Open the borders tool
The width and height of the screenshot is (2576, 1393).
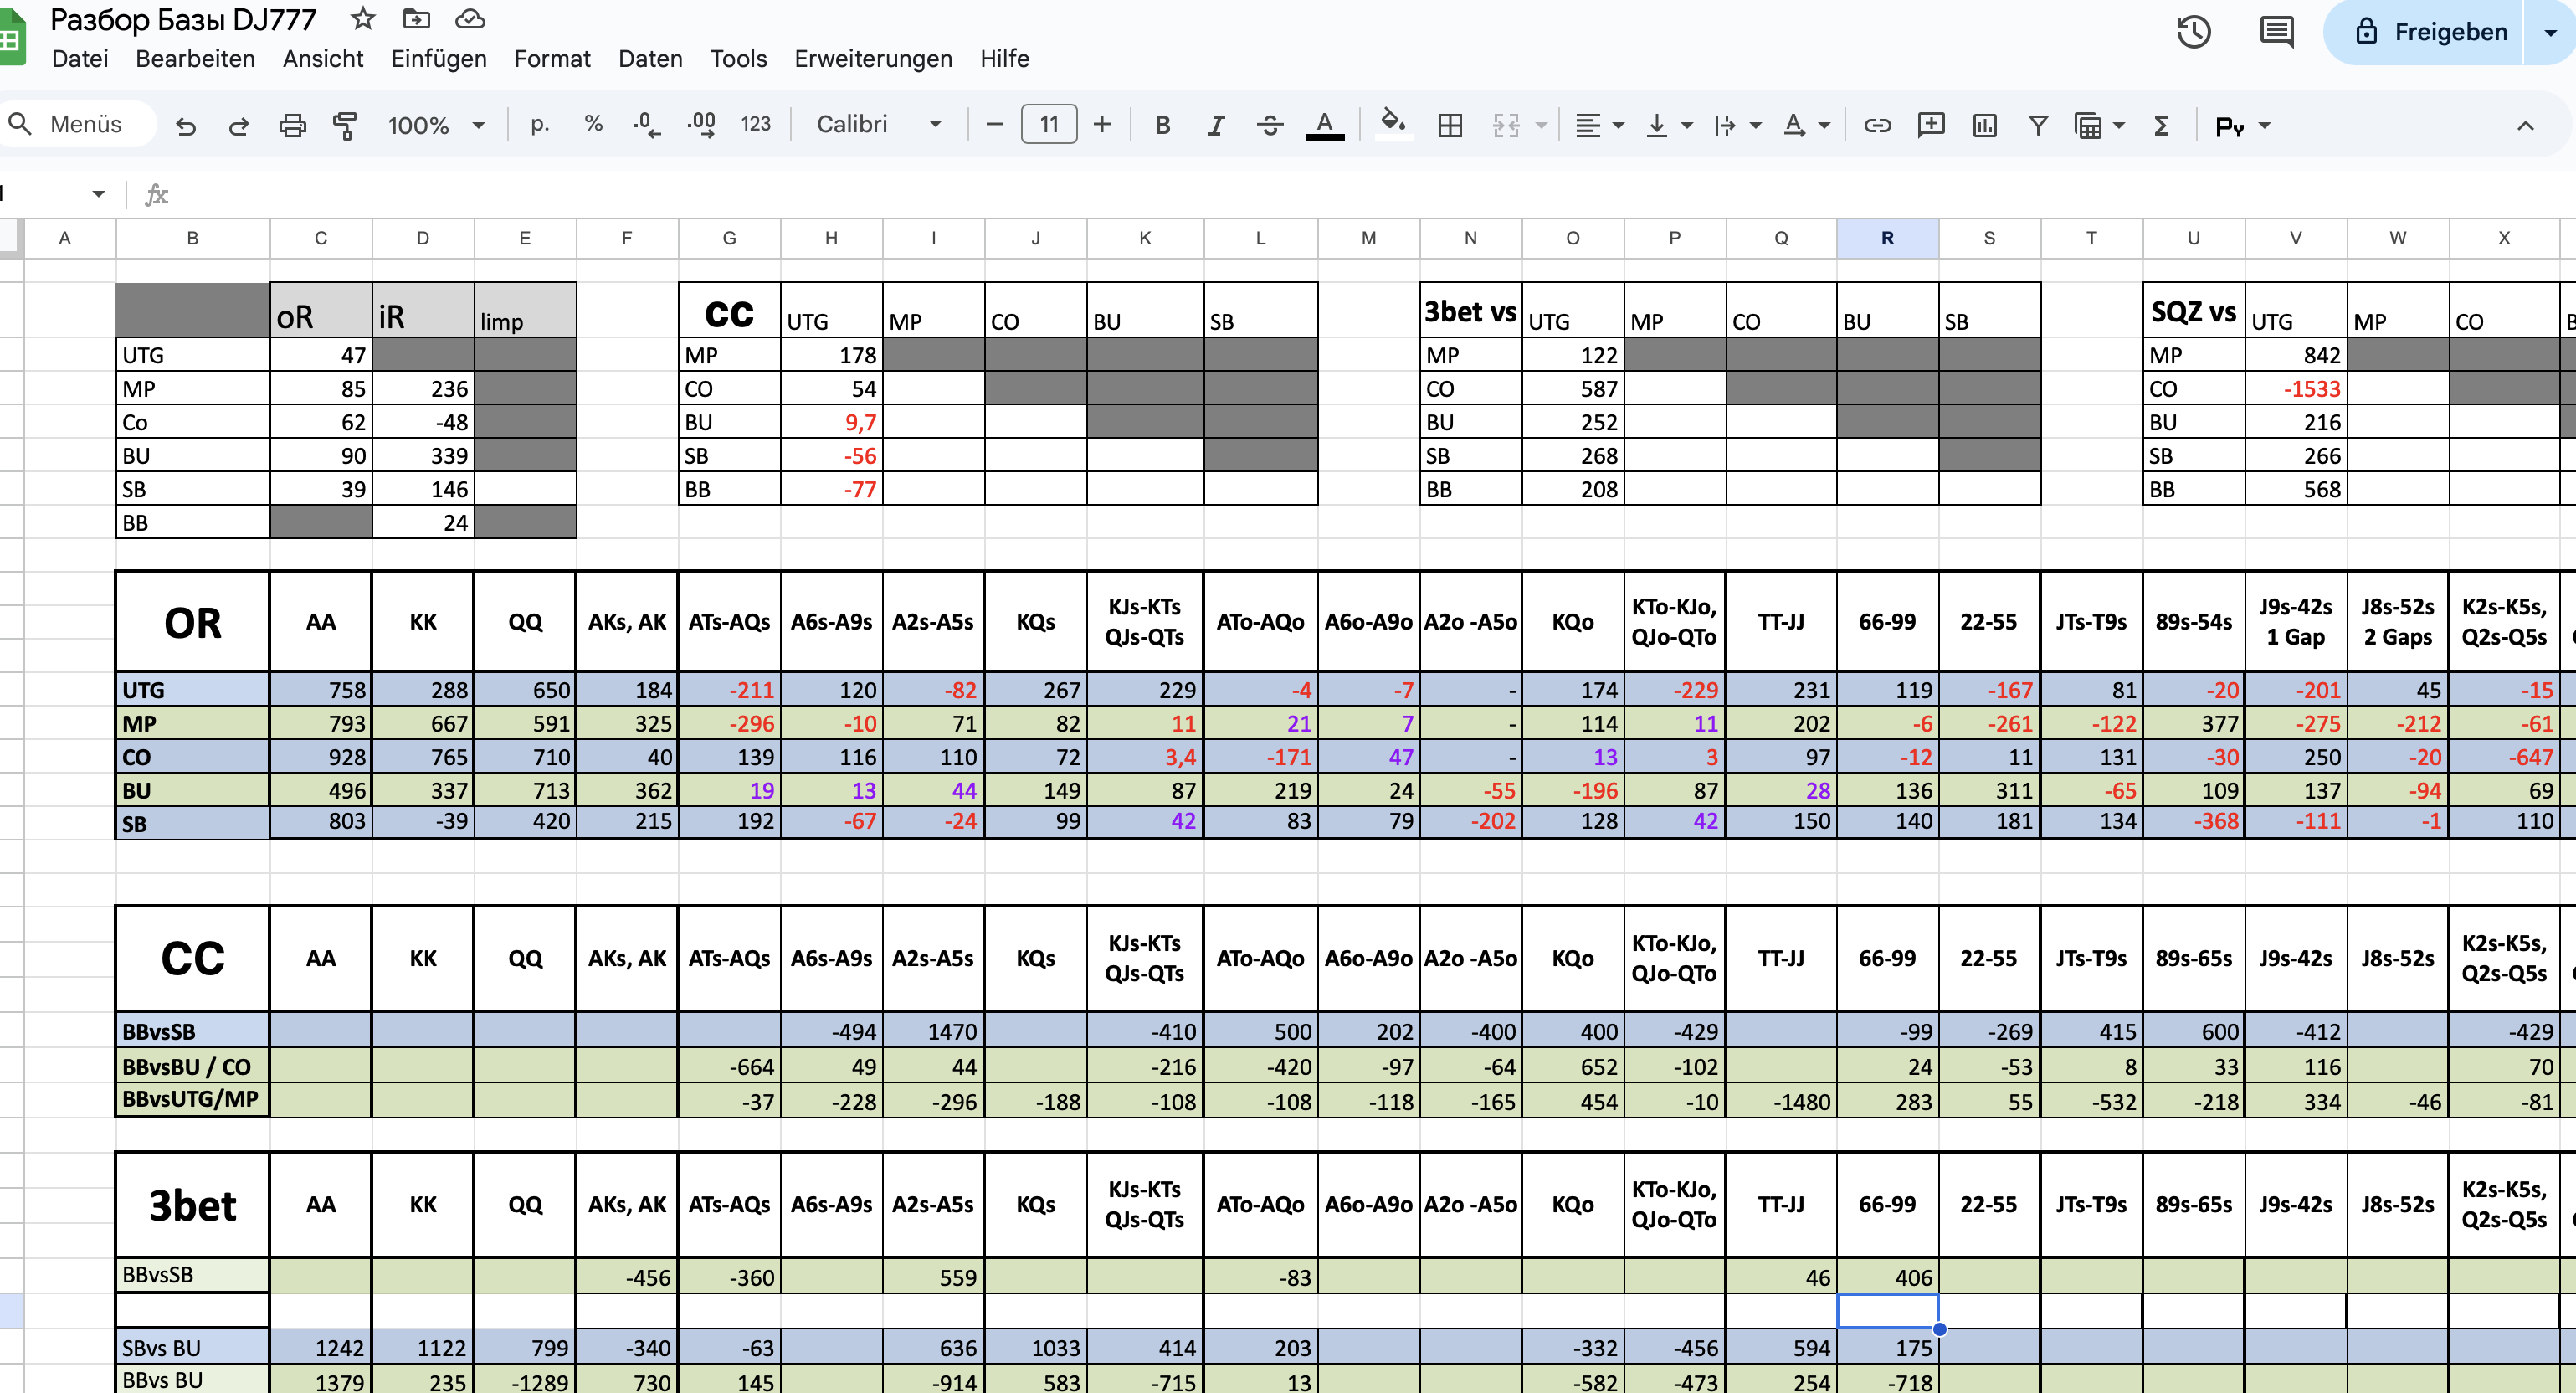[x=1450, y=125]
